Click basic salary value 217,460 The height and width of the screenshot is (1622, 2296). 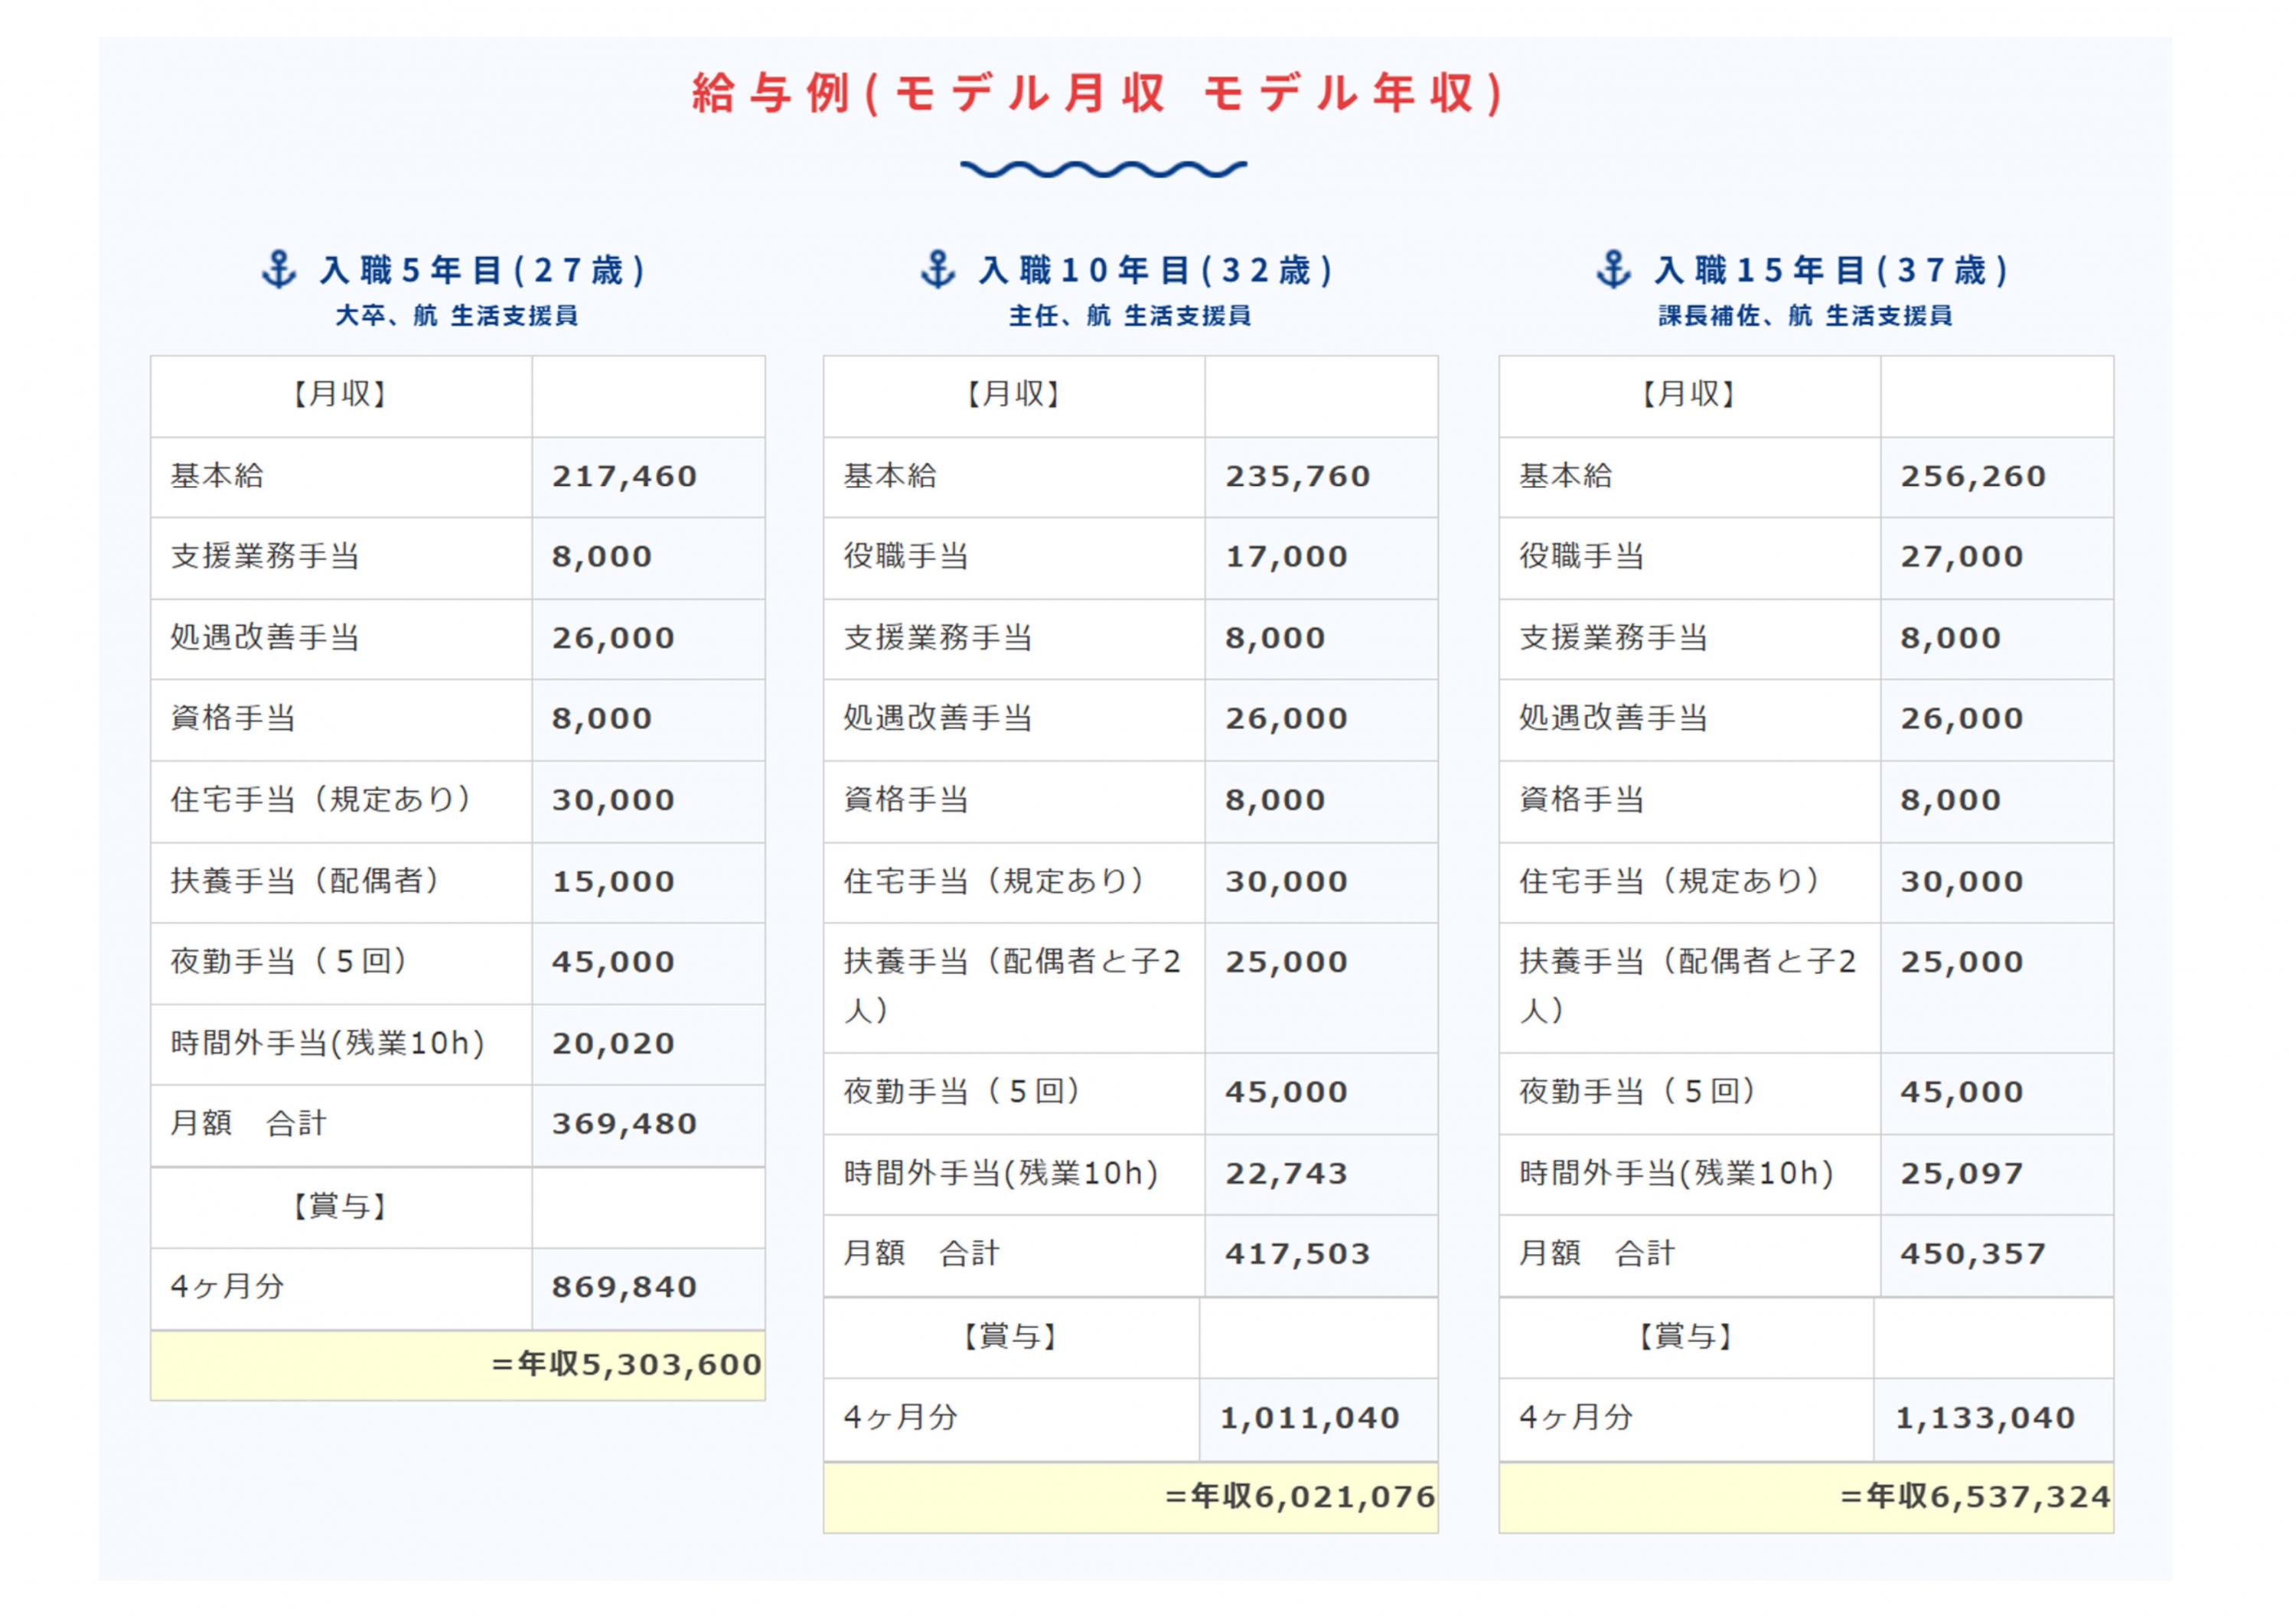(x=624, y=477)
